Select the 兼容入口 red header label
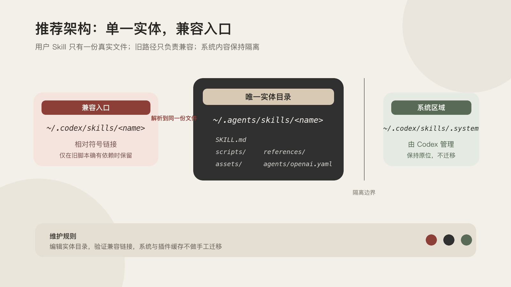Image resolution: width=511 pixels, height=287 pixels. pos(96,108)
